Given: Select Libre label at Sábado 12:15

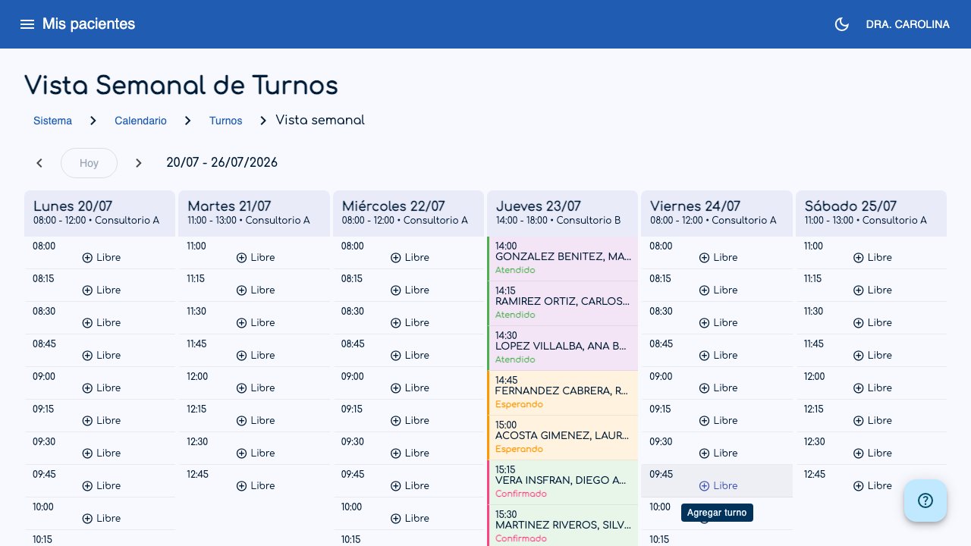Looking at the screenshot, I should pos(879,420).
